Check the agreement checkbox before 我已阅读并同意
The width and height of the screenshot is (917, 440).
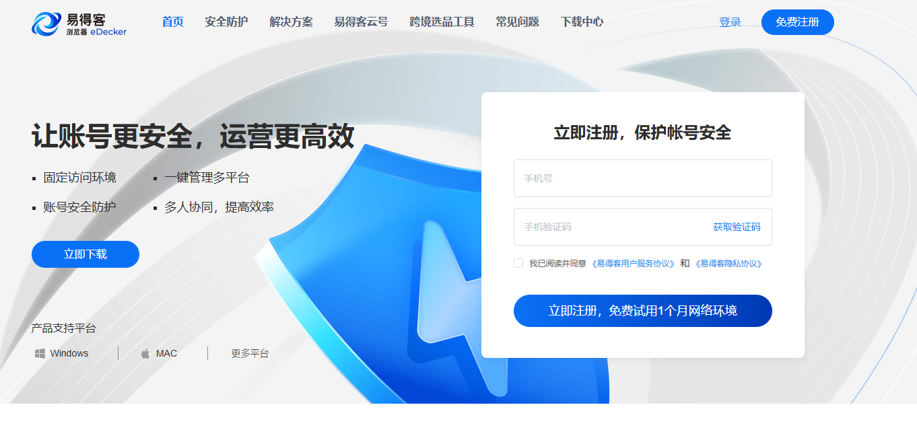point(518,263)
